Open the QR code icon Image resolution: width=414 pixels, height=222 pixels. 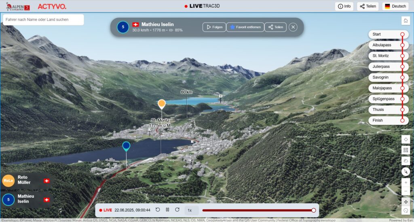click(x=406, y=150)
